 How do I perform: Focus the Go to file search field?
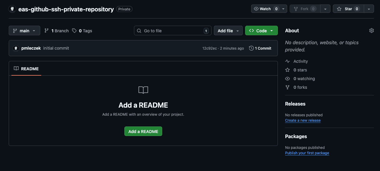pyautogui.click(x=172, y=31)
